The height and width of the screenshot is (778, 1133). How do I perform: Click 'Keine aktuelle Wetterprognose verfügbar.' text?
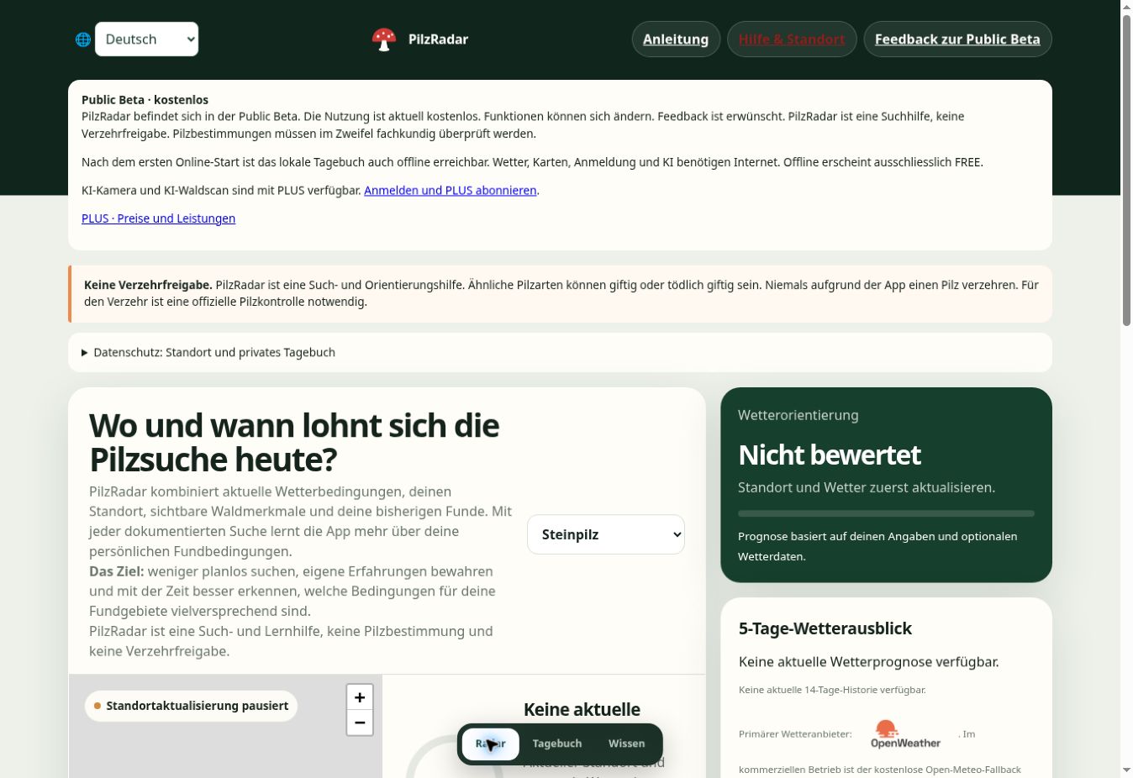point(869,662)
